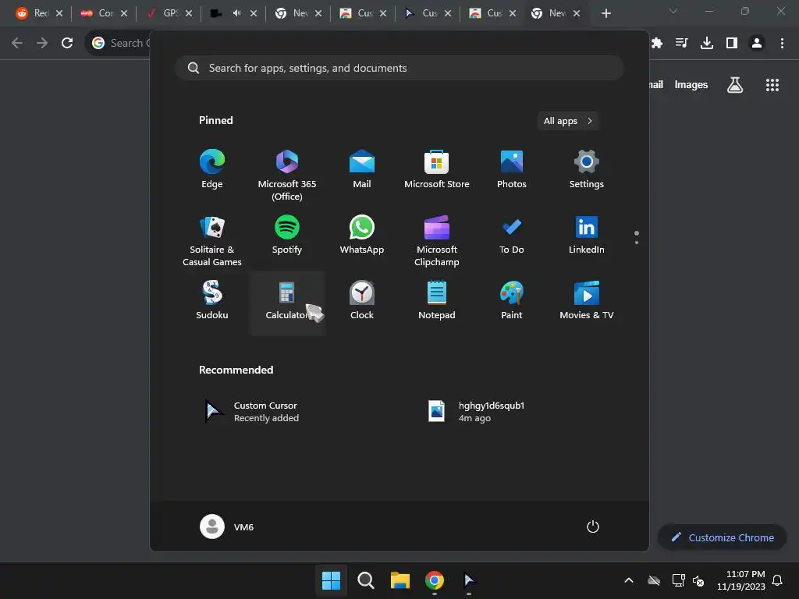
Task: Open the notifications bell
Action: 777,580
